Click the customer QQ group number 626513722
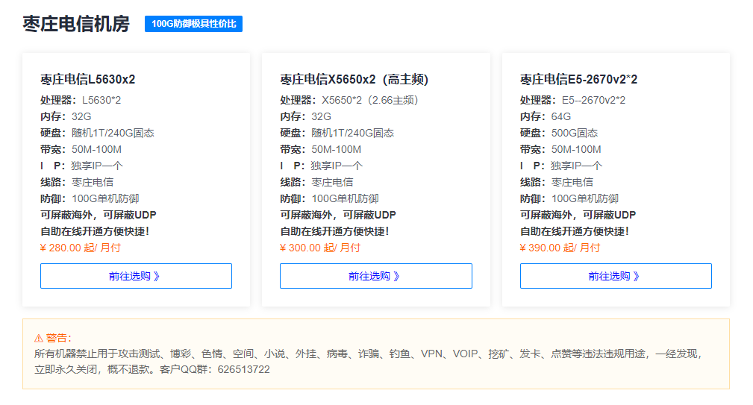This screenshot has height=405, width=753. coord(243,369)
